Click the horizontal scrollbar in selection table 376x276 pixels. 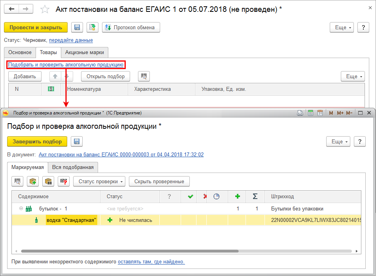pos(130,251)
